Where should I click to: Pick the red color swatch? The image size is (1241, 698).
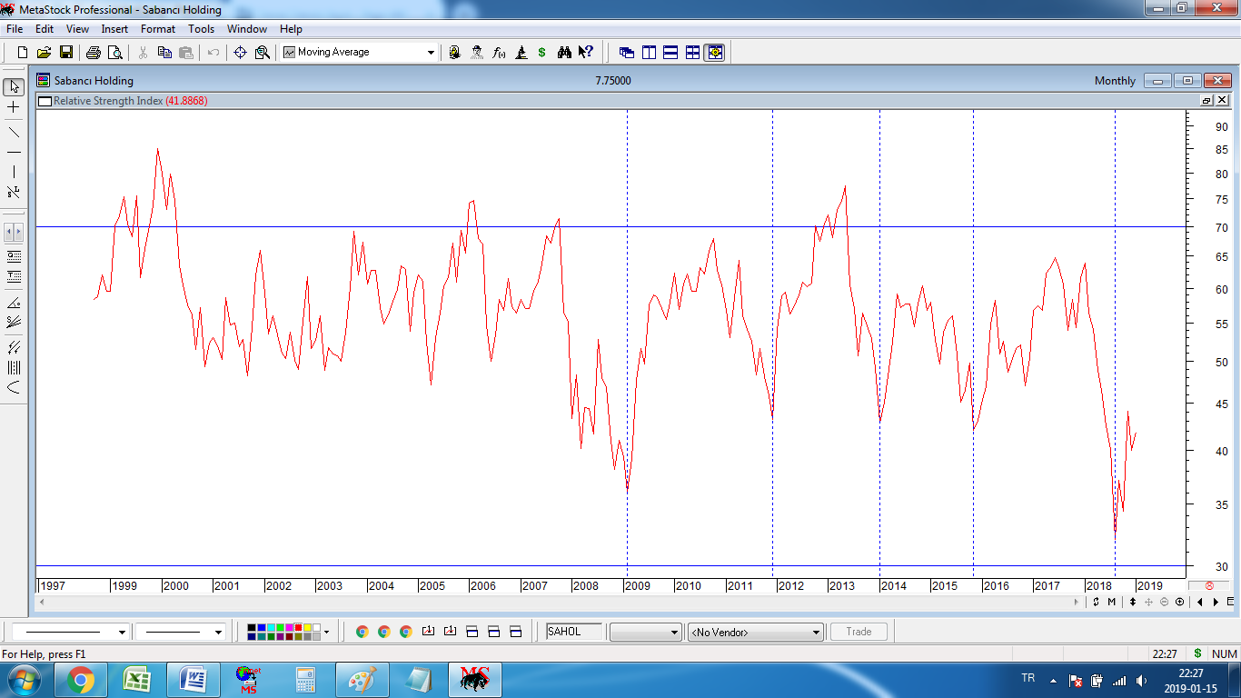click(x=297, y=627)
